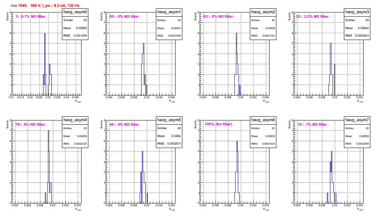Image resolution: width=376 pixels, height=216 pixels.
Task: Click the A_LED x-axis title under havg_asym7 plot
Action: pyautogui.click(x=360, y=209)
